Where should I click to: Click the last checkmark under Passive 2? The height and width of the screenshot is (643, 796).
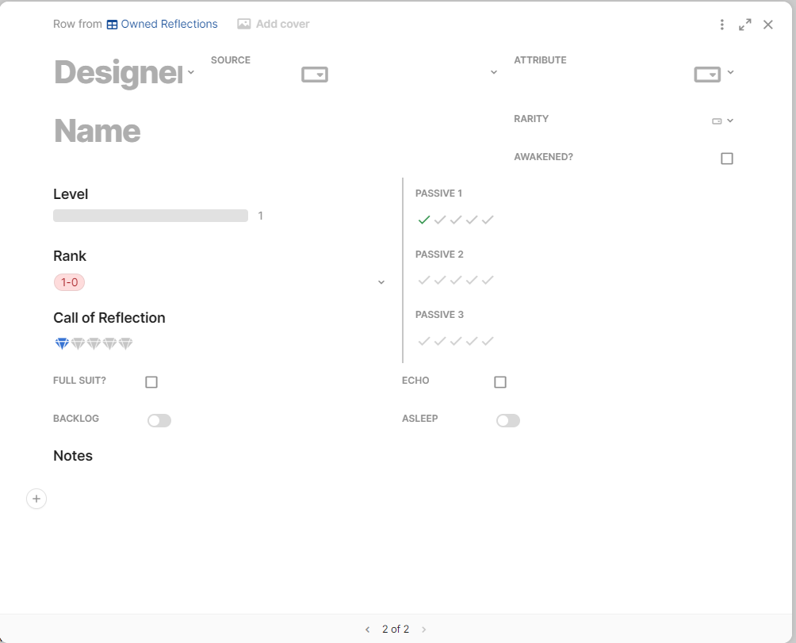(x=488, y=280)
